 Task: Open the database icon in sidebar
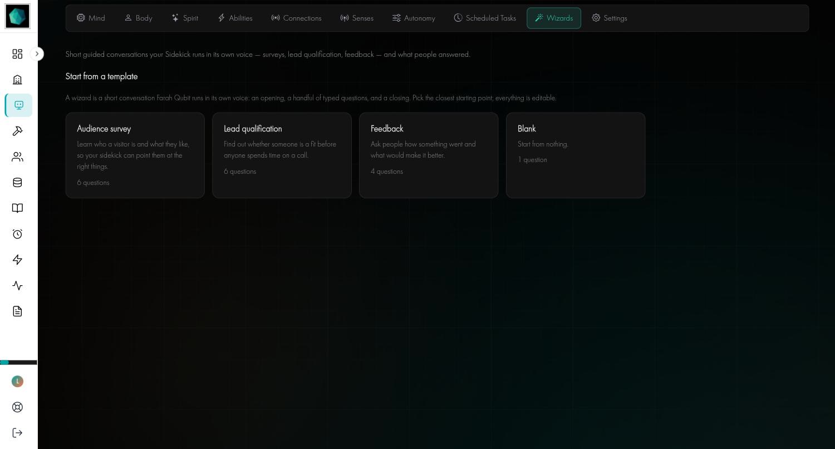point(17,183)
